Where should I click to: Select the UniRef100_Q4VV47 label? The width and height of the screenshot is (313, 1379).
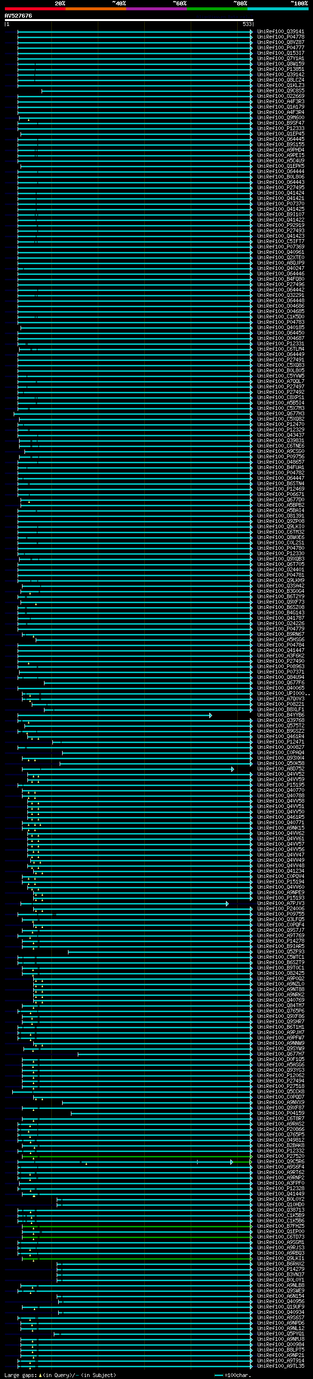pyautogui.click(x=281, y=855)
